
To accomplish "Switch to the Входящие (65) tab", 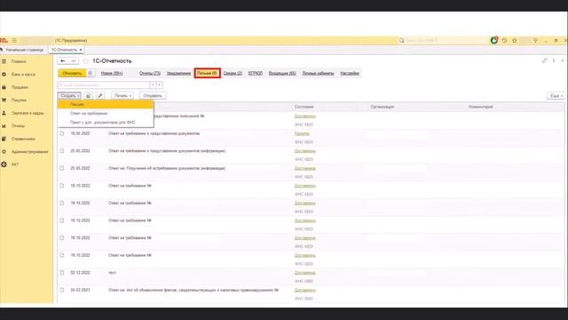I will pos(282,73).
